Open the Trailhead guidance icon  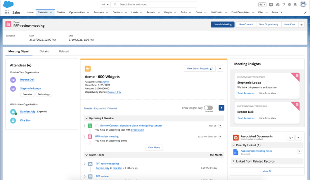(278, 5)
